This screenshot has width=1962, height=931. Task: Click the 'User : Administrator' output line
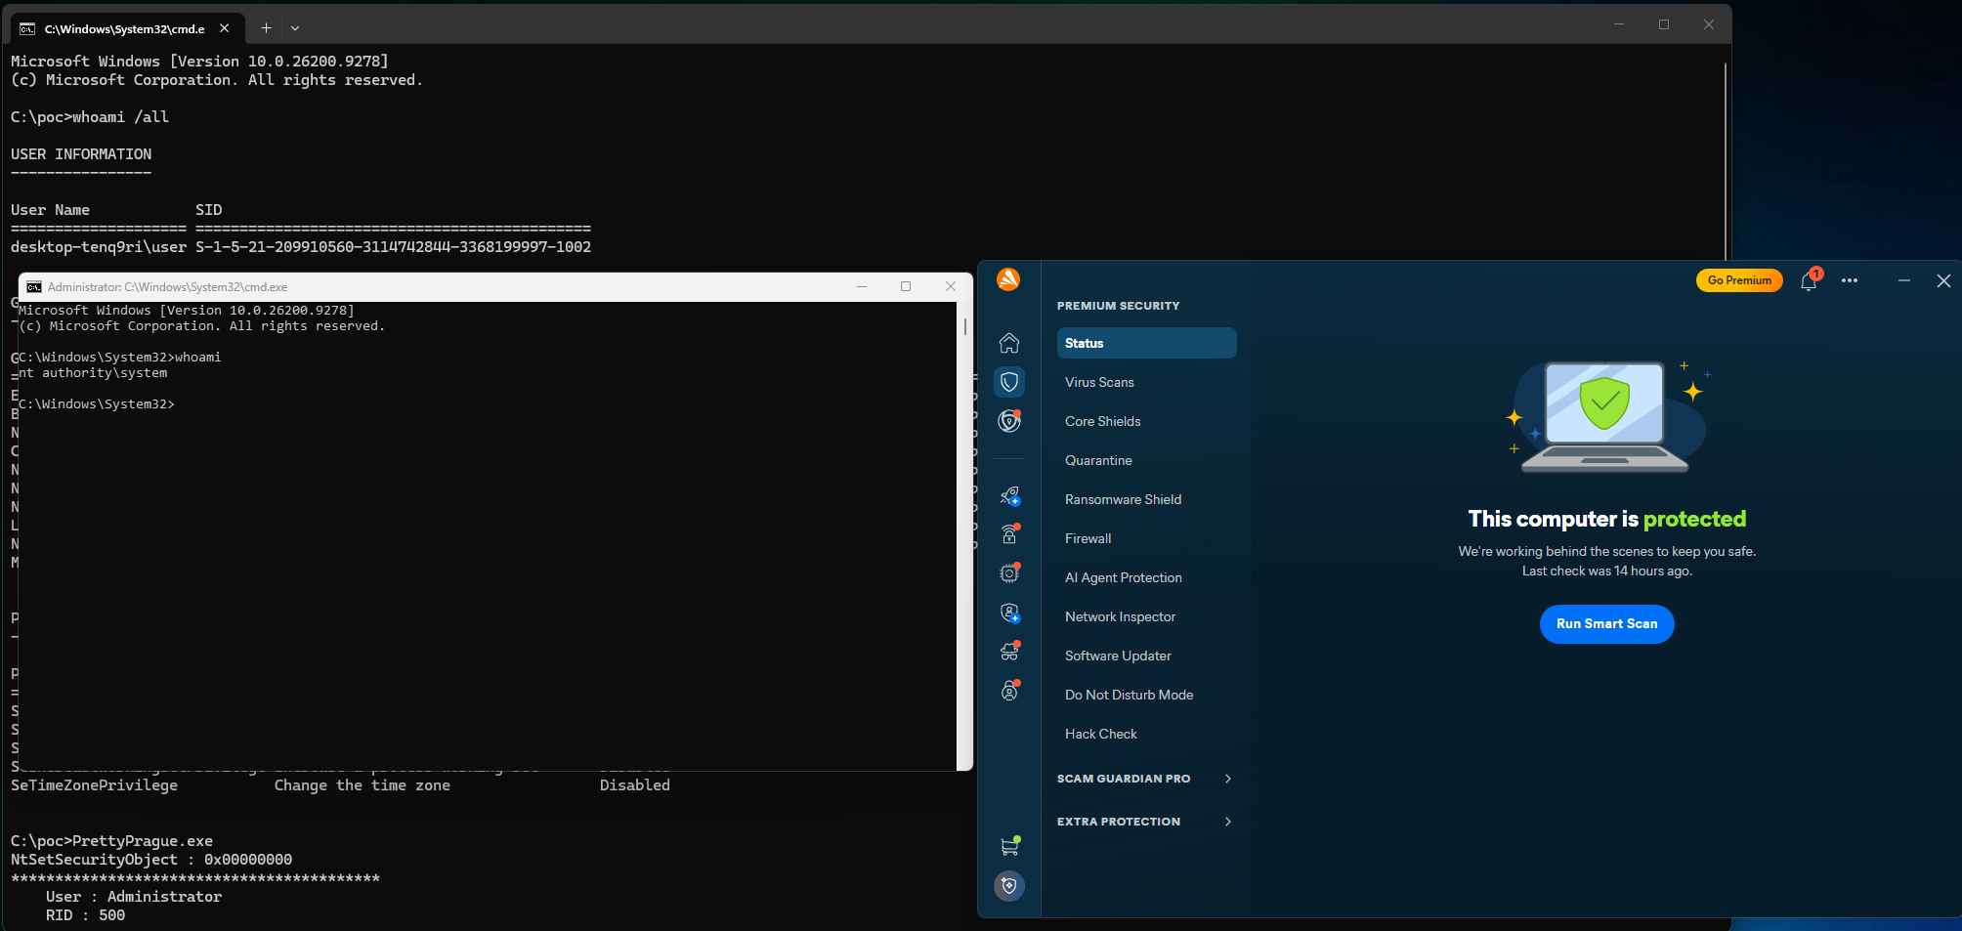[x=134, y=897]
